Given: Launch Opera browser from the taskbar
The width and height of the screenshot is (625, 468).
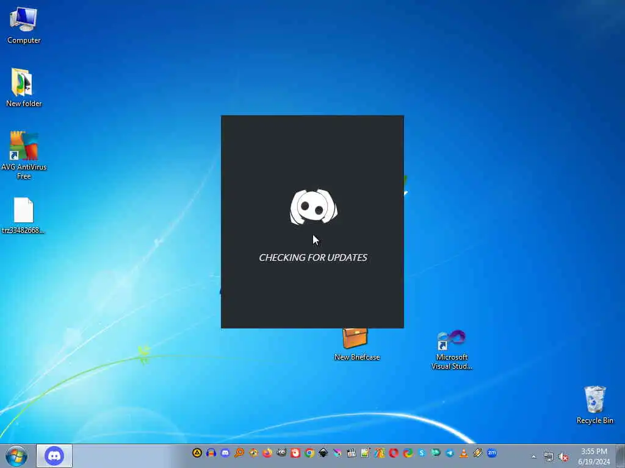Looking at the screenshot, I should [x=394, y=453].
